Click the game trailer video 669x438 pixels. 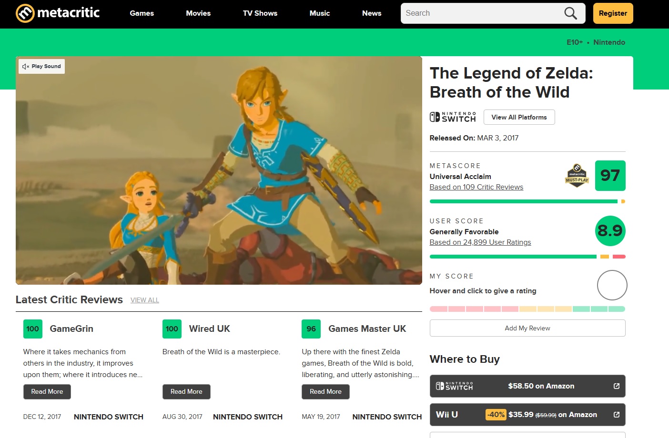tap(219, 170)
